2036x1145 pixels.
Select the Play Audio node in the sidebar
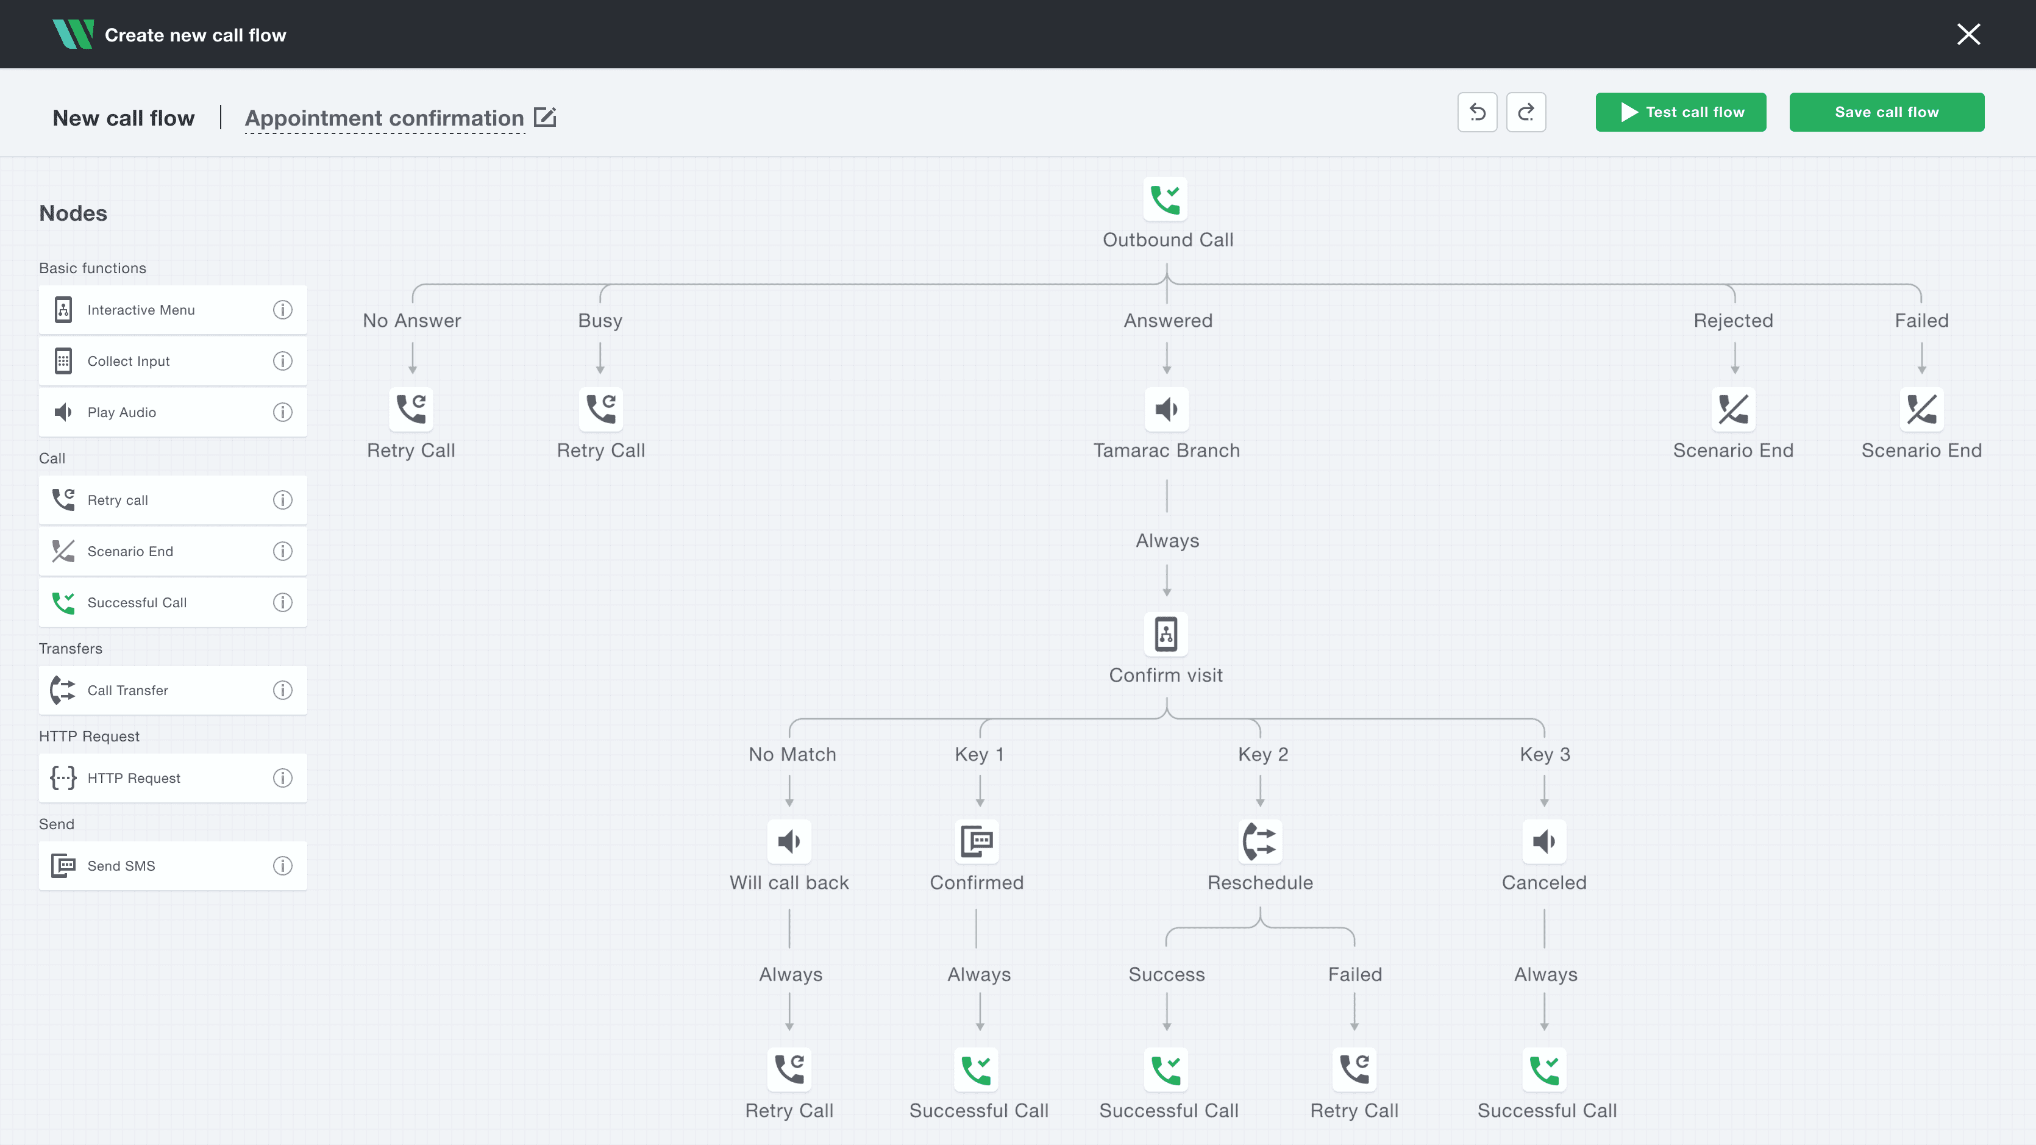click(173, 412)
